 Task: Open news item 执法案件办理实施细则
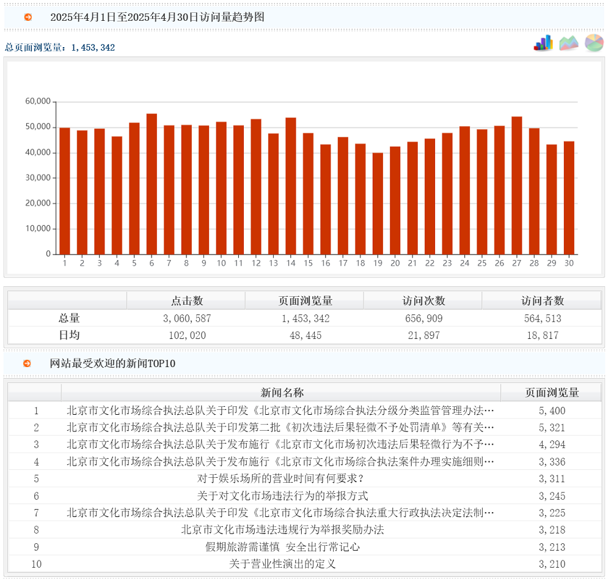click(x=280, y=462)
